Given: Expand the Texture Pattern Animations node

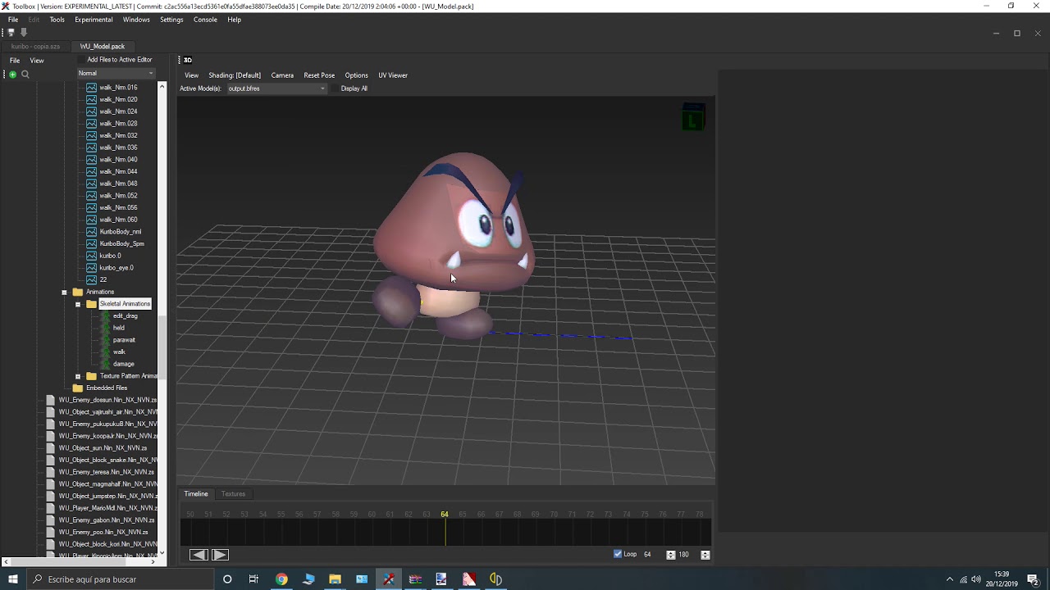Looking at the screenshot, I should click(78, 376).
